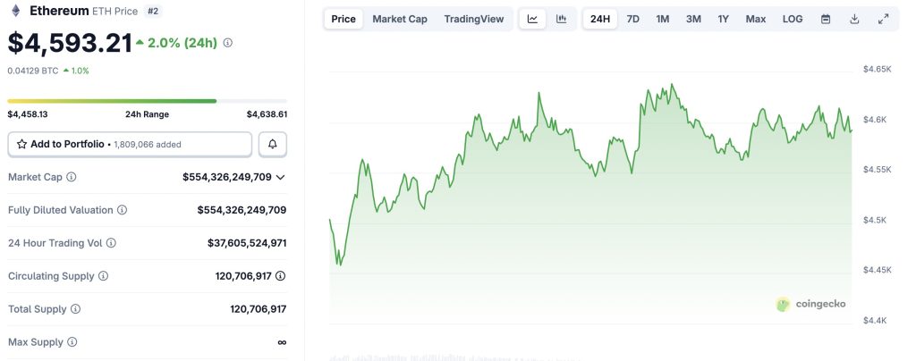Expand the Market Cap details chevron
Image resolution: width=916 pixels, height=361 pixels.
point(281,177)
